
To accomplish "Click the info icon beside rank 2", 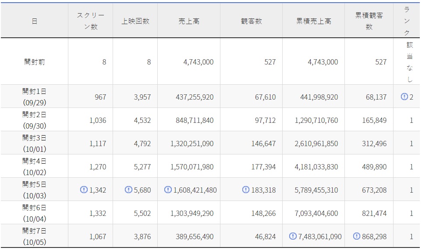I will click(x=404, y=97).
